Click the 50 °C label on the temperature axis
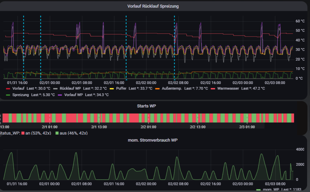This screenshot has height=192, width=310. [300, 31]
